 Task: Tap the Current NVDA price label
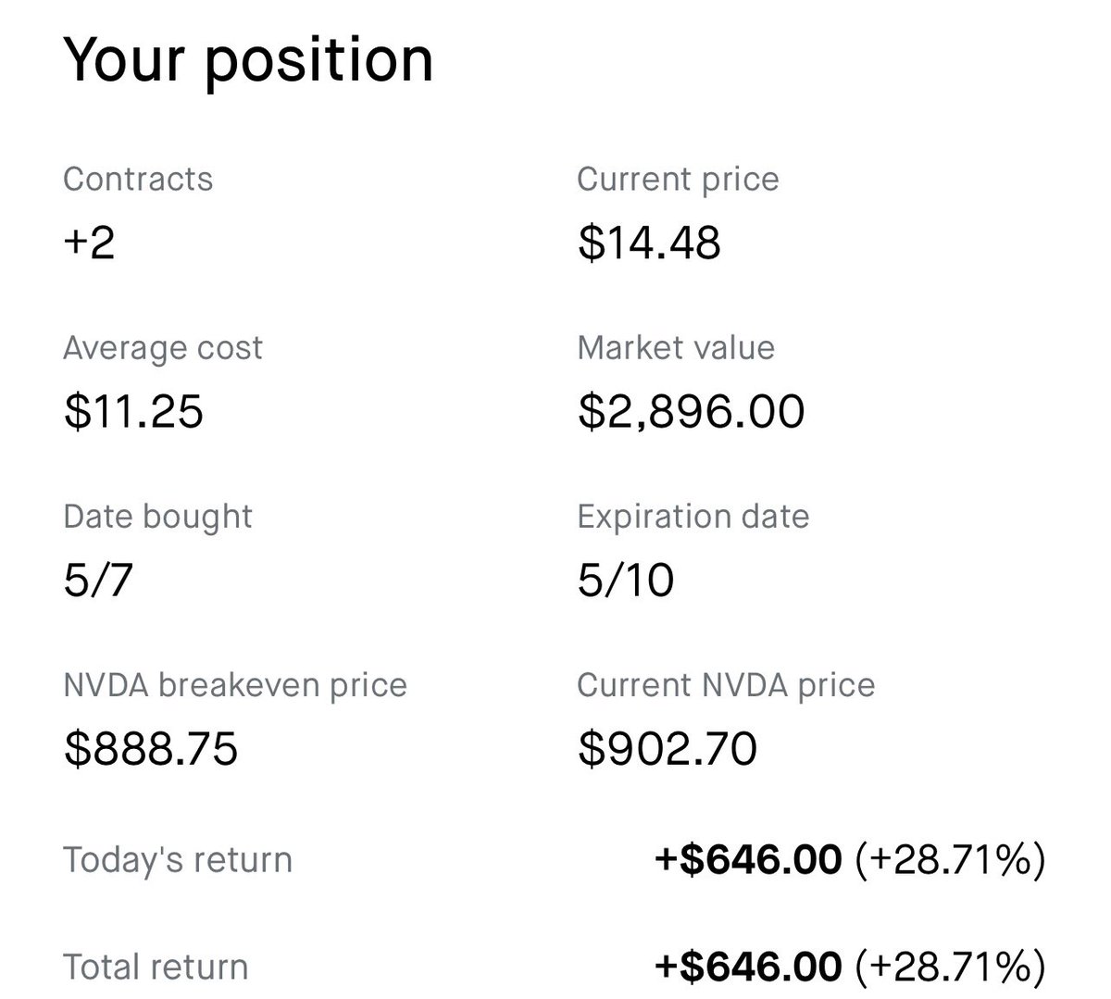pos(726,685)
